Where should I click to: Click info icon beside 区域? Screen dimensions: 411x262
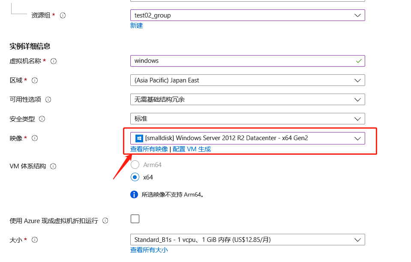coord(35,80)
